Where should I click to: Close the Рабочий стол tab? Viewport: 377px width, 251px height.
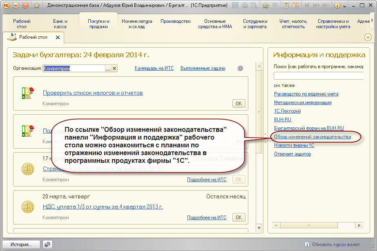tap(58, 37)
